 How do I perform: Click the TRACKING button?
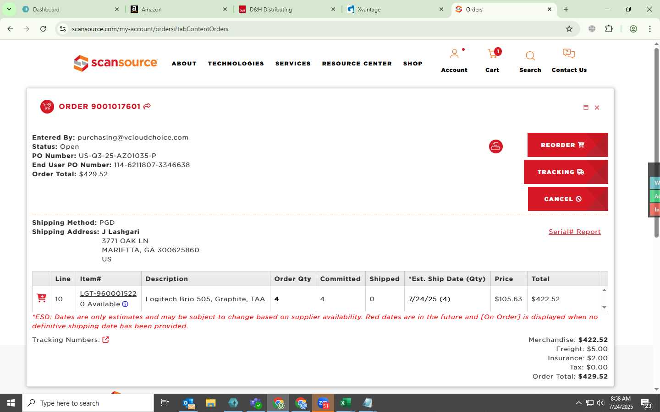tap(566, 172)
